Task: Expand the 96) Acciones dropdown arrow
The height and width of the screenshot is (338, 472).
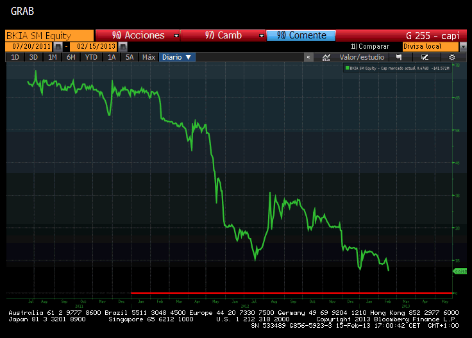Action: tap(176, 36)
